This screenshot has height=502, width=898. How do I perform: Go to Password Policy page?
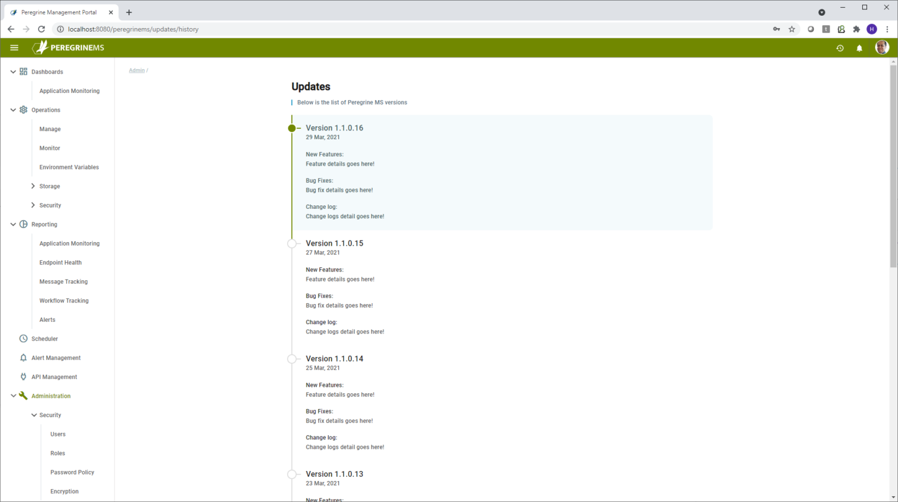tap(72, 473)
